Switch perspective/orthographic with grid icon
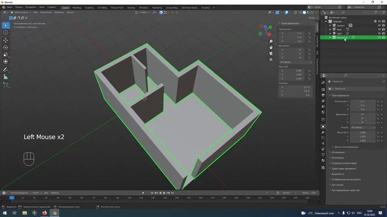This screenshot has width=387, height=217. pyautogui.click(x=271, y=60)
